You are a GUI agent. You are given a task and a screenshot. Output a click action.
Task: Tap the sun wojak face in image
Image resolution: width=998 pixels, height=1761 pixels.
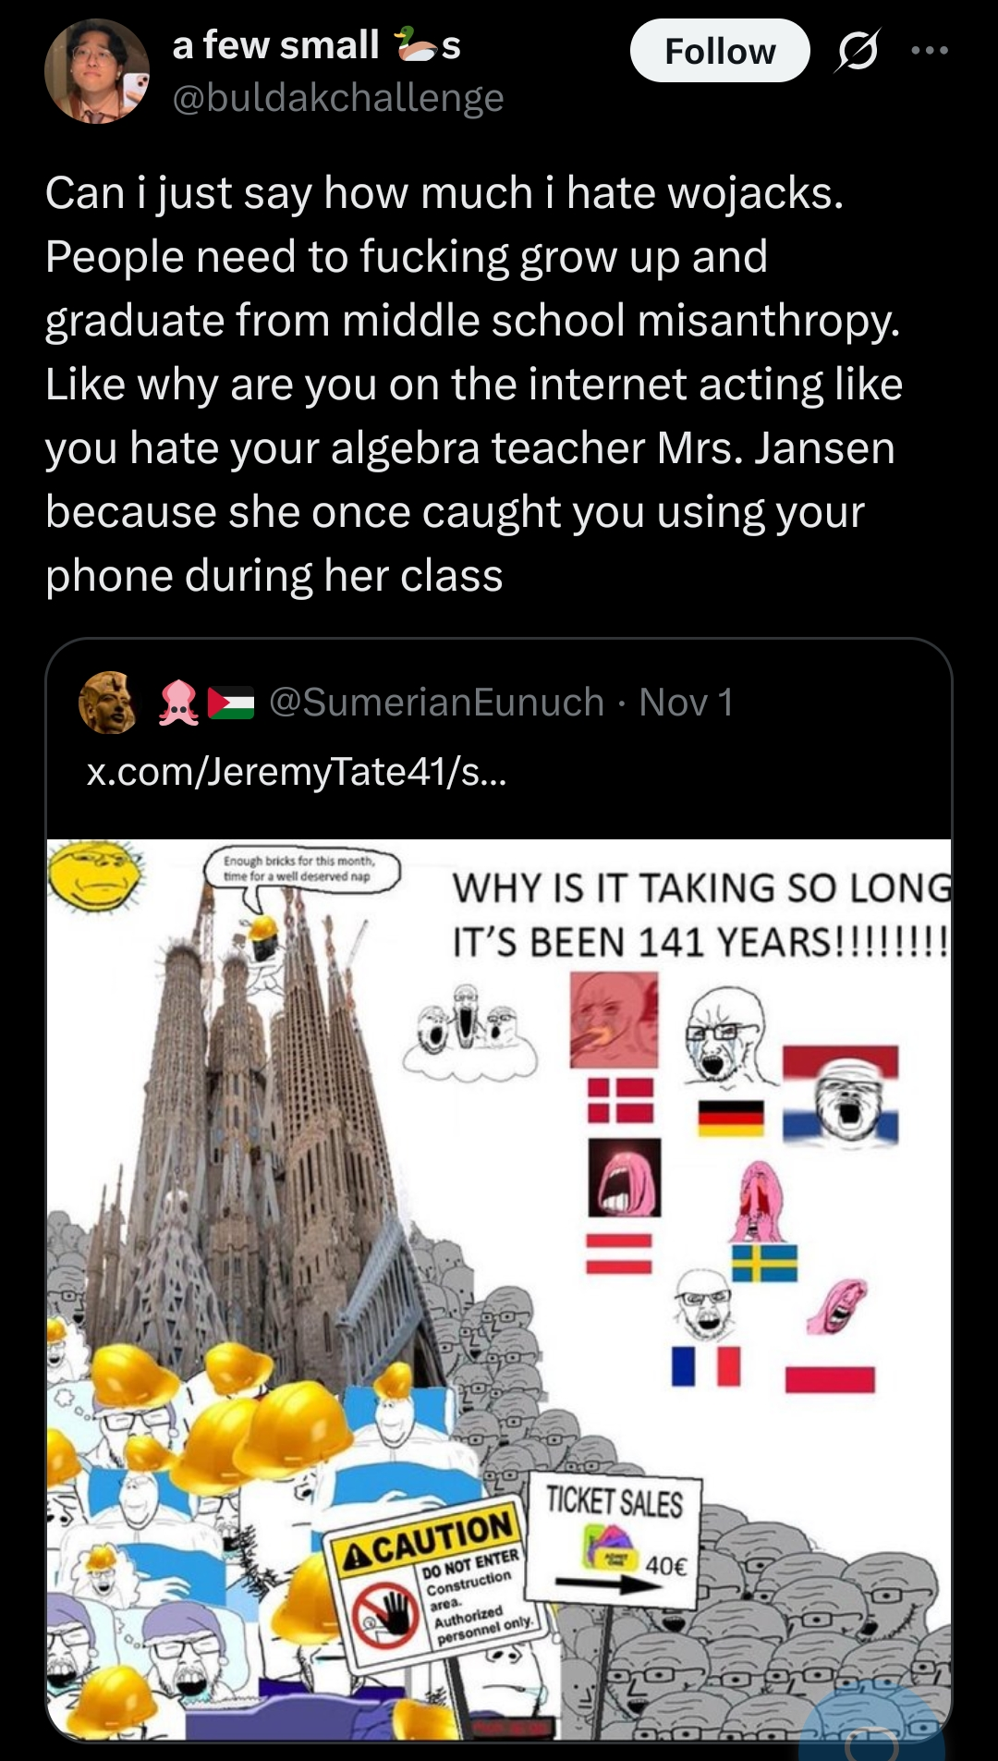(x=94, y=876)
